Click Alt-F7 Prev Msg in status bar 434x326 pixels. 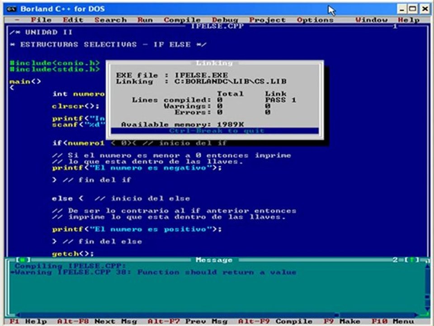[x=187, y=321]
